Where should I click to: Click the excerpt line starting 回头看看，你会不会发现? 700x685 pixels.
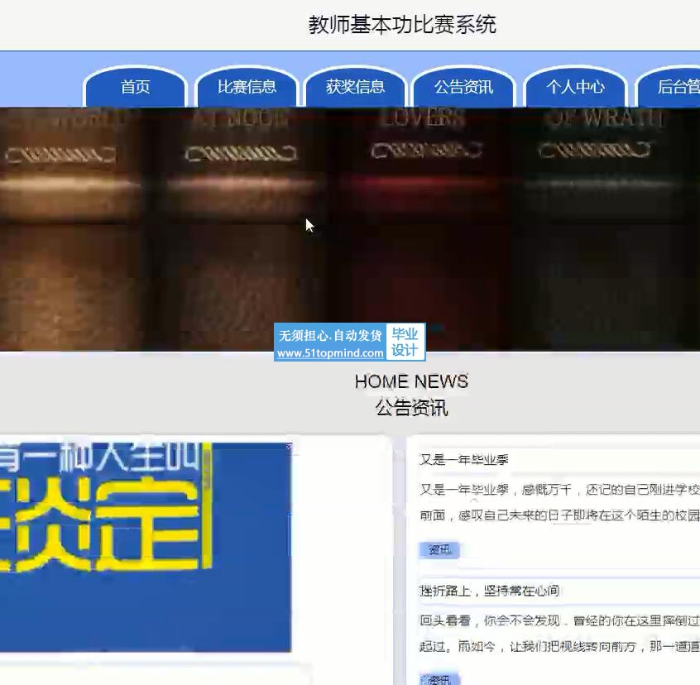coord(559,620)
